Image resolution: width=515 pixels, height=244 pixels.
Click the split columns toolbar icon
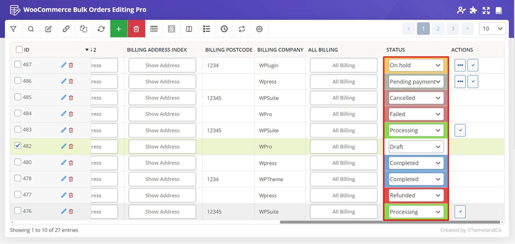(x=189, y=29)
